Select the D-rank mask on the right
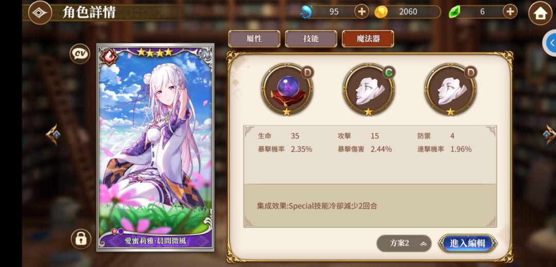 point(450,90)
